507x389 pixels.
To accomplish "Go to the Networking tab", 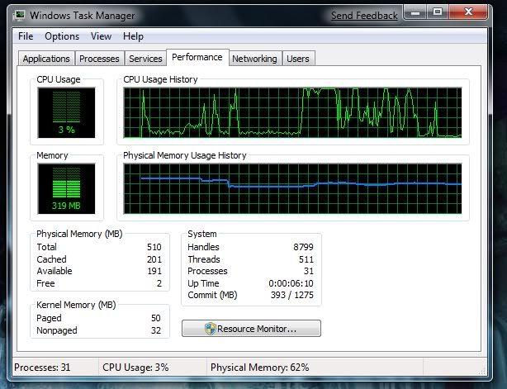I will [253, 59].
